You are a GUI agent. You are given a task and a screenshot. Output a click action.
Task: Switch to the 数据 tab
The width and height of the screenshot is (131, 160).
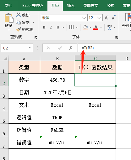[127, 6]
